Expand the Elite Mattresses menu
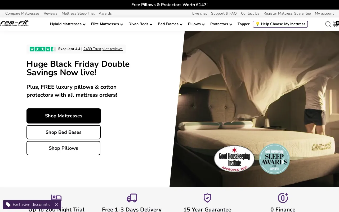This screenshot has height=212, width=339. coord(107,24)
